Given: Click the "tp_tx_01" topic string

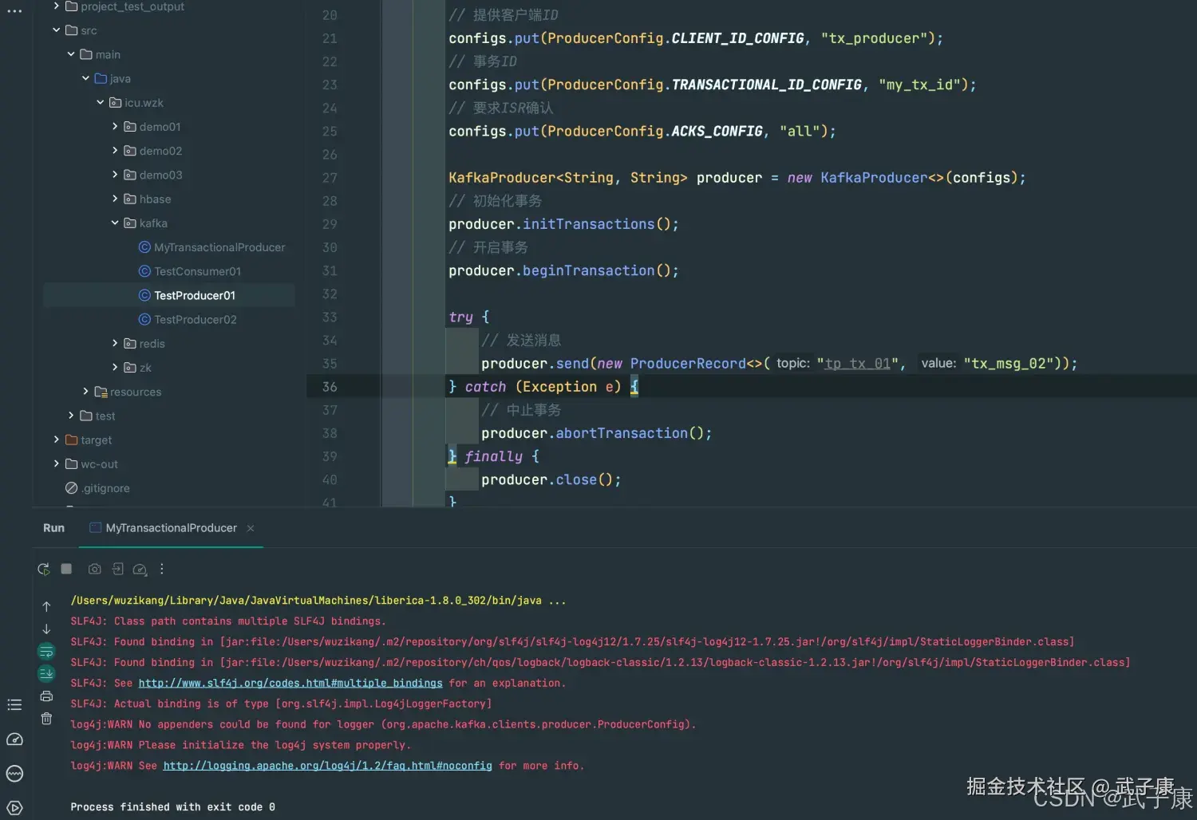Looking at the screenshot, I should pyautogui.click(x=858, y=363).
